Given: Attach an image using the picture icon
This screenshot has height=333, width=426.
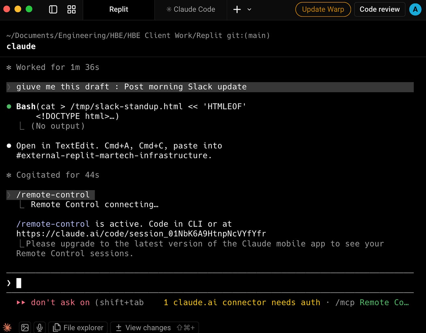Looking at the screenshot, I should [x=25, y=327].
